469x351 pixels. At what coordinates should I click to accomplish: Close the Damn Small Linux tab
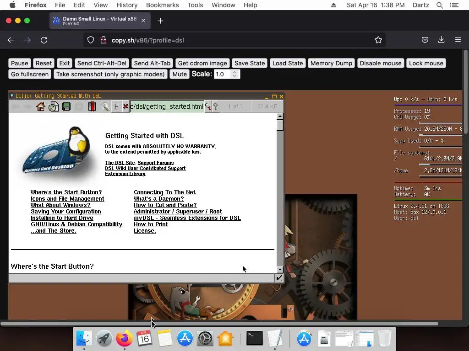143,21
